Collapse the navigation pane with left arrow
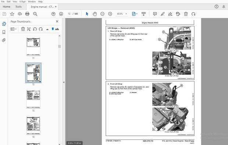 [x=64, y=82]
